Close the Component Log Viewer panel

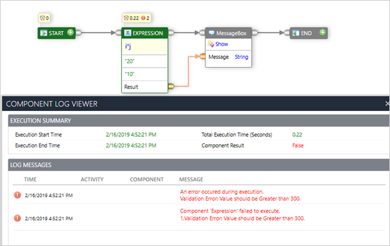pos(387,103)
